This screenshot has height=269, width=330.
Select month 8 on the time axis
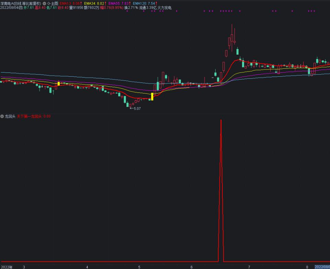tap(307, 267)
